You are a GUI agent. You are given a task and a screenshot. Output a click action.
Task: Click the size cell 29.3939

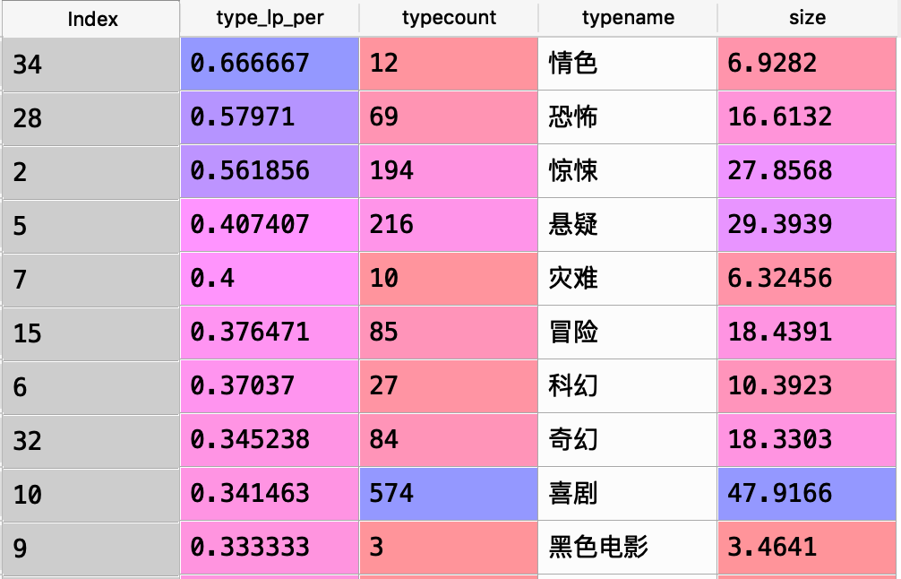(807, 225)
